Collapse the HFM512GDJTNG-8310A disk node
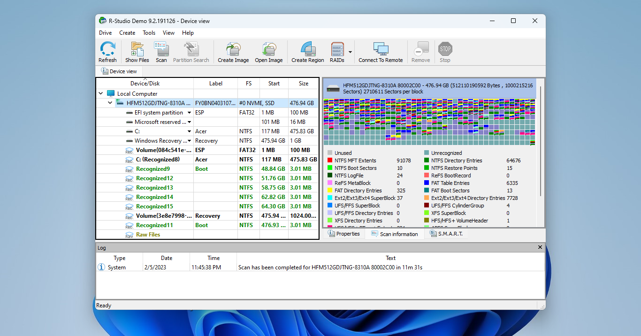This screenshot has width=641, height=336. (110, 103)
